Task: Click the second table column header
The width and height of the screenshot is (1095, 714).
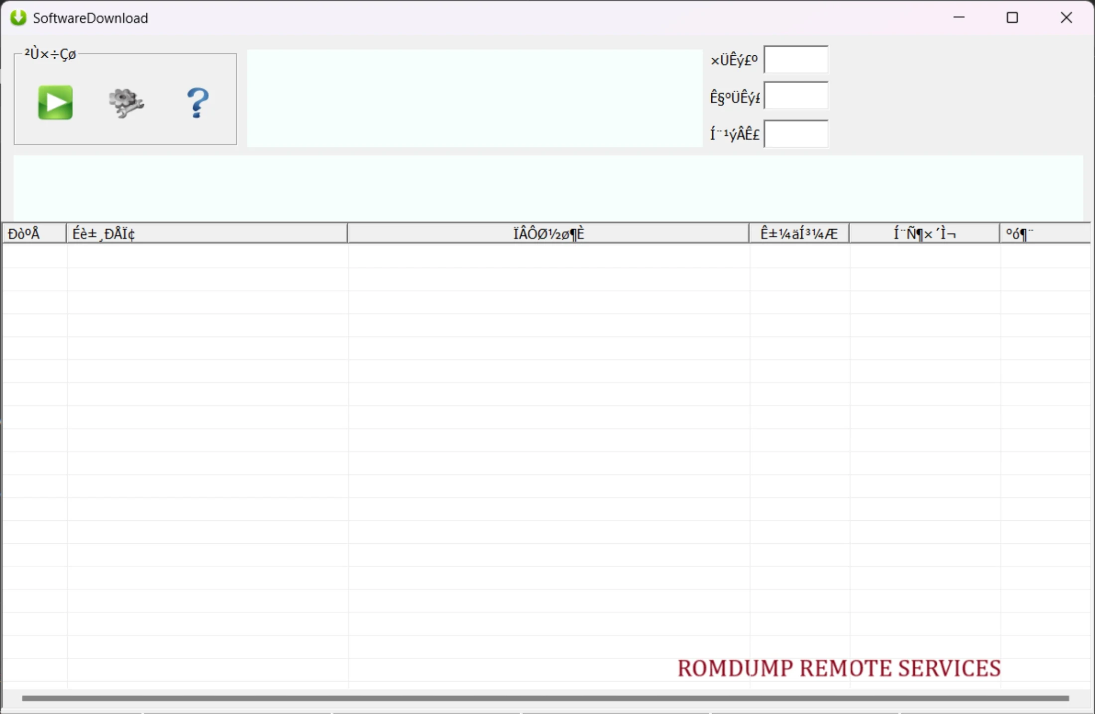Action: click(x=207, y=234)
